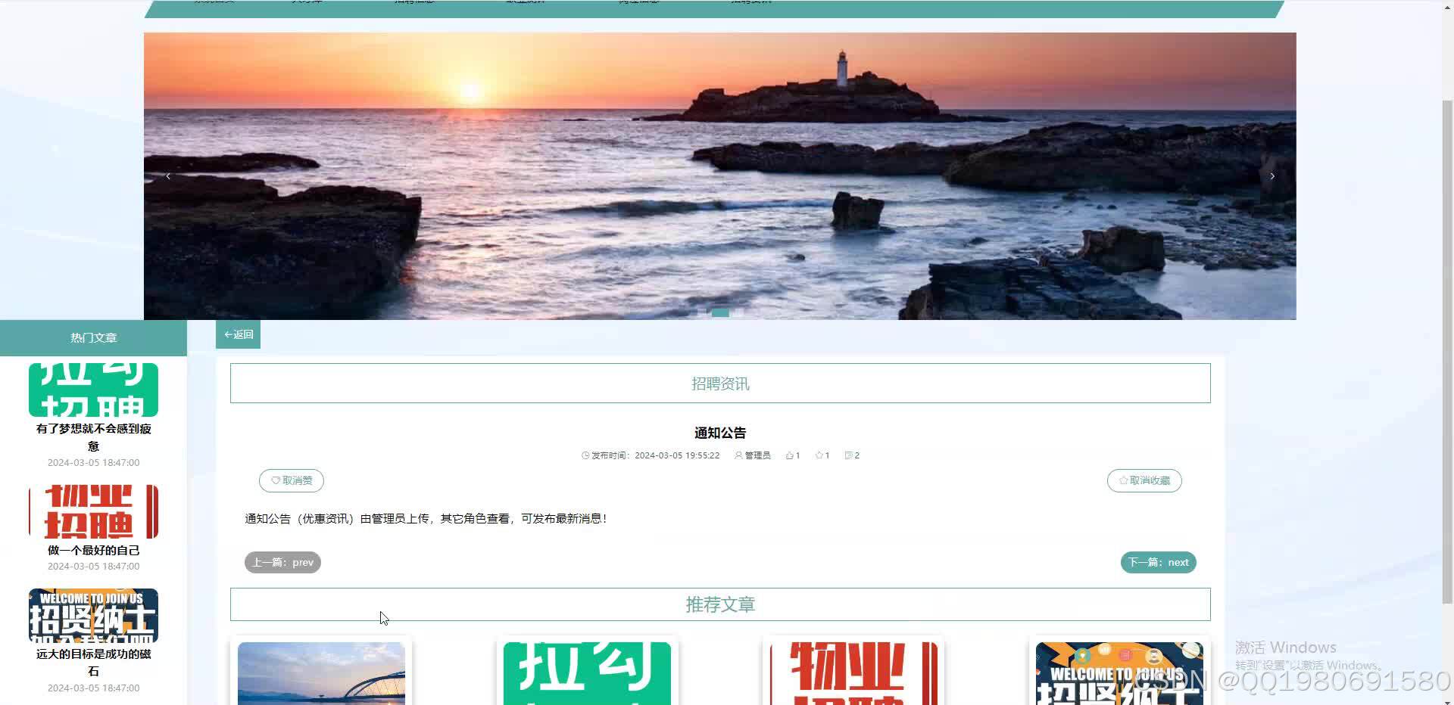The width and height of the screenshot is (1454, 705).
Task: Toggle off the like with 取消赞
Action: tap(291, 480)
